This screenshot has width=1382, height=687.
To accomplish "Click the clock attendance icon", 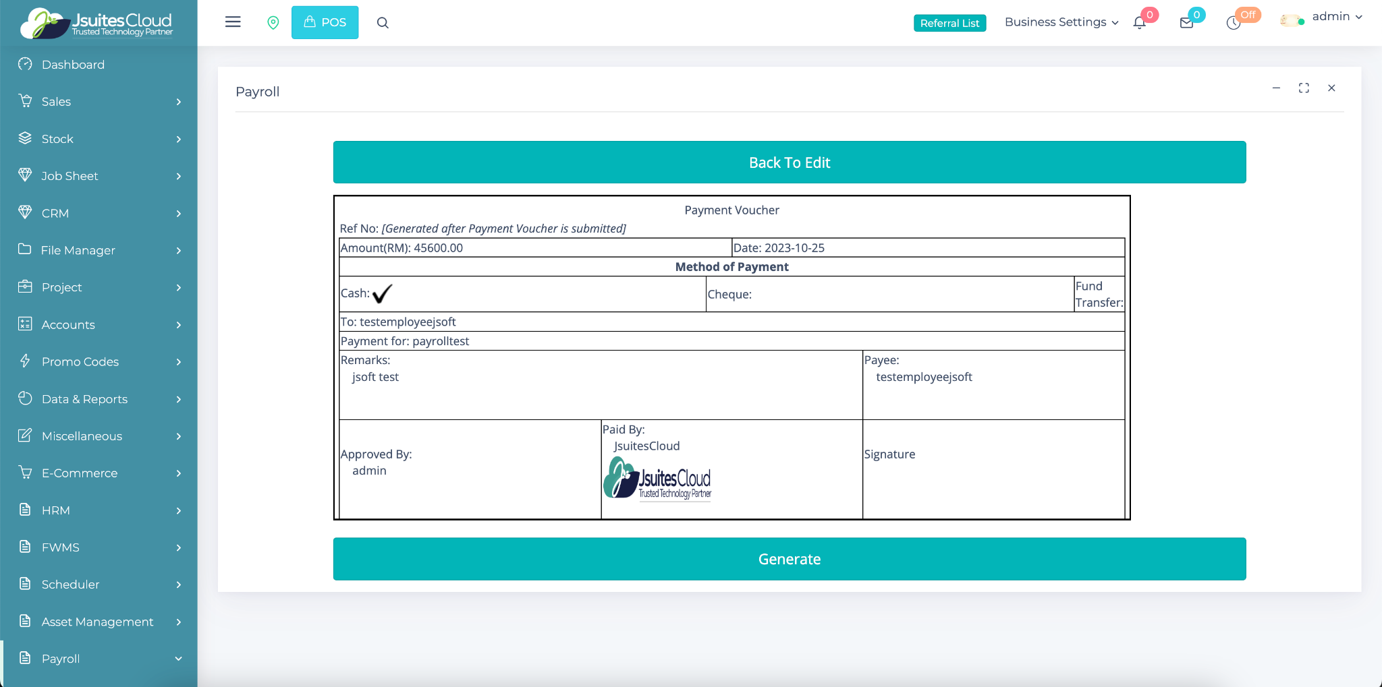I will click(x=1233, y=24).
